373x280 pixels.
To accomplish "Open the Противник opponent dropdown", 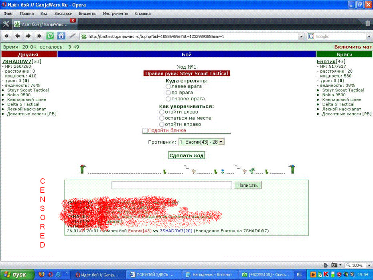I will [x=201, y=142].
